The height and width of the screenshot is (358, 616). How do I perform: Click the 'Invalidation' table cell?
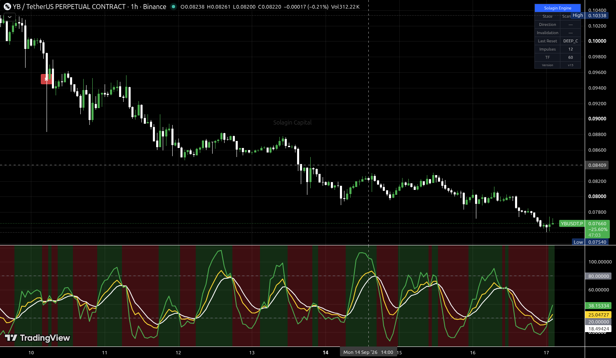coord(548,33)
